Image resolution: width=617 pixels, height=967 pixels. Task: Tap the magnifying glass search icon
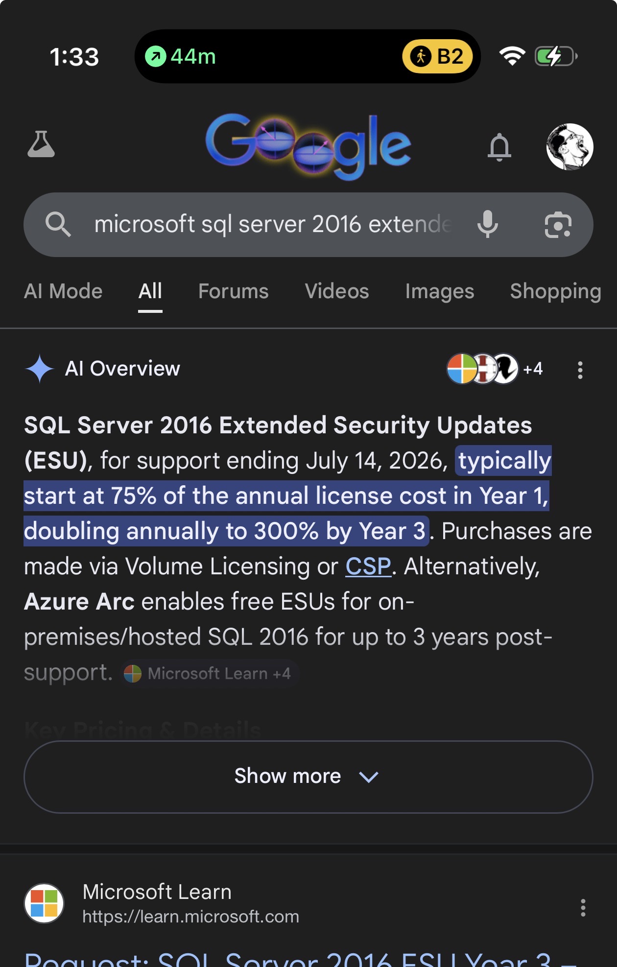[58, 225]
